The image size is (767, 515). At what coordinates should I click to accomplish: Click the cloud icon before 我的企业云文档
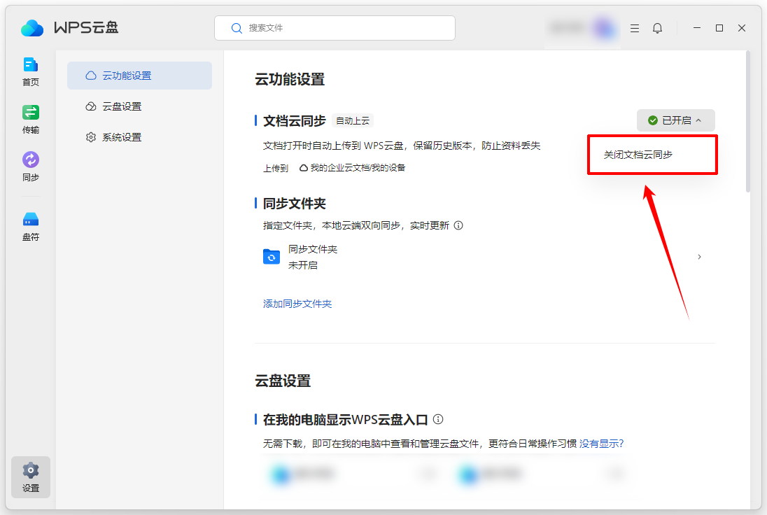(303, 168)
